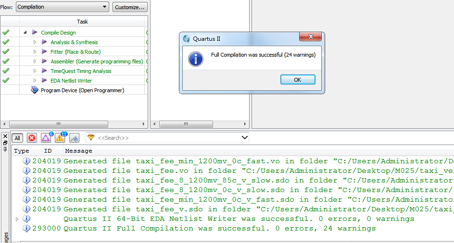454x243 pixels.
Task: Select Fitter (Place & Route) label
Action: click(76, 52)
